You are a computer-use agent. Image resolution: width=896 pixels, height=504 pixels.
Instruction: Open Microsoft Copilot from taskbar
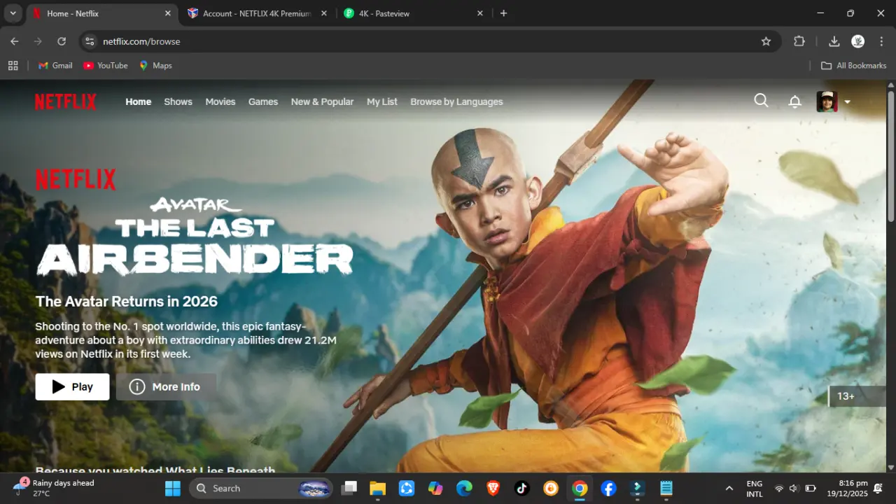pyautogui.click(x=435, y=488)
